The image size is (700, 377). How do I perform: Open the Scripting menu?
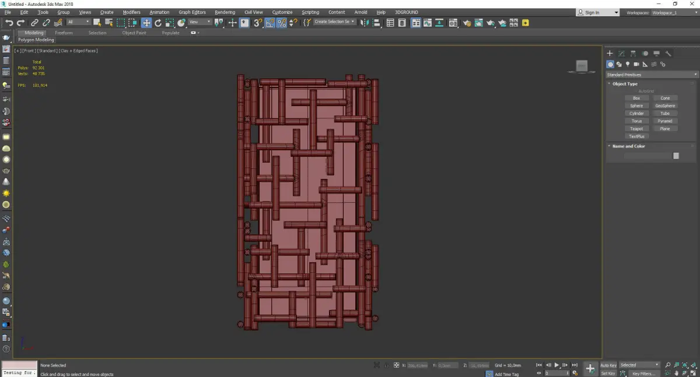click(x=310, y=12)
